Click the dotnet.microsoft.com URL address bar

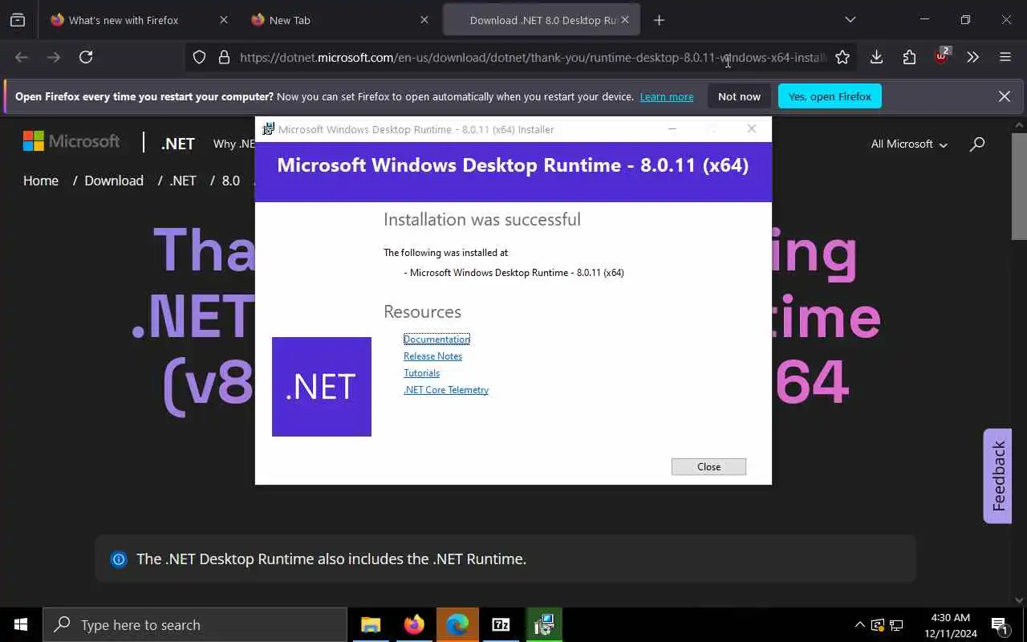(x=533, y=57)
